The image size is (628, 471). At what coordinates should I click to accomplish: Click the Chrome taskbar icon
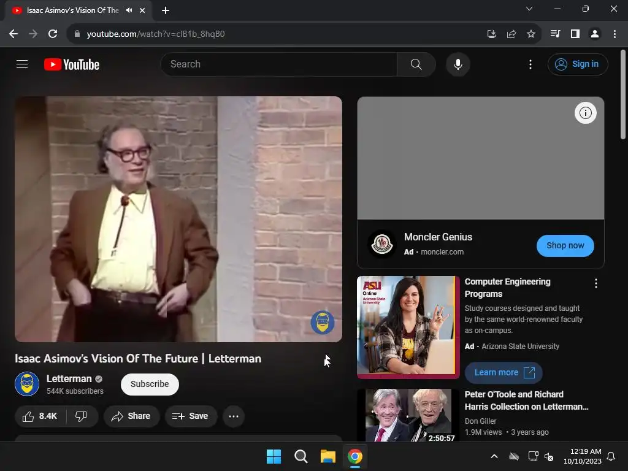click(x=355, y=456)
